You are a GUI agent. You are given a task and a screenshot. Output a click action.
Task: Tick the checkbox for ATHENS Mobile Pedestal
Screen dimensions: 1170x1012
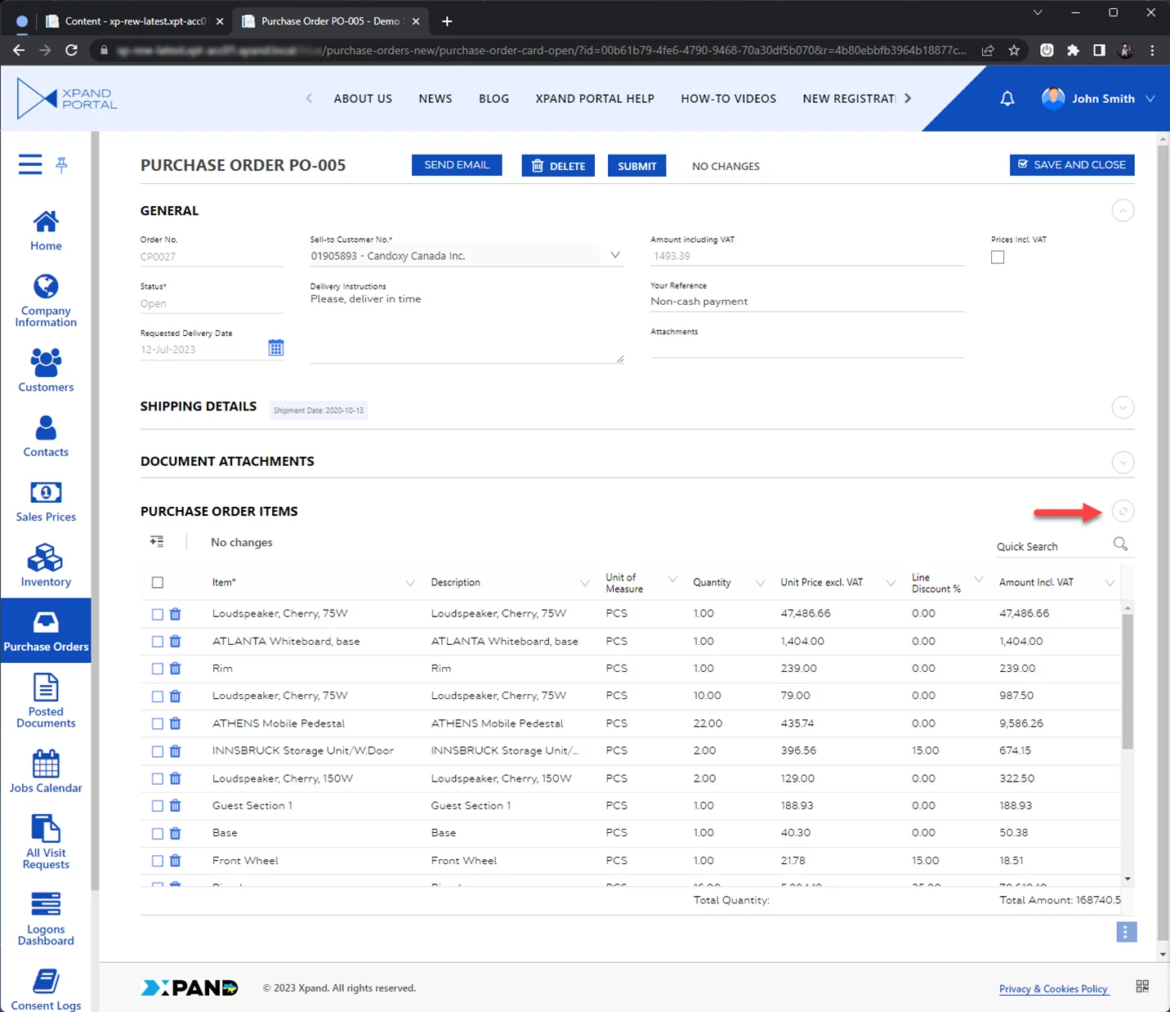click(158, 723)
